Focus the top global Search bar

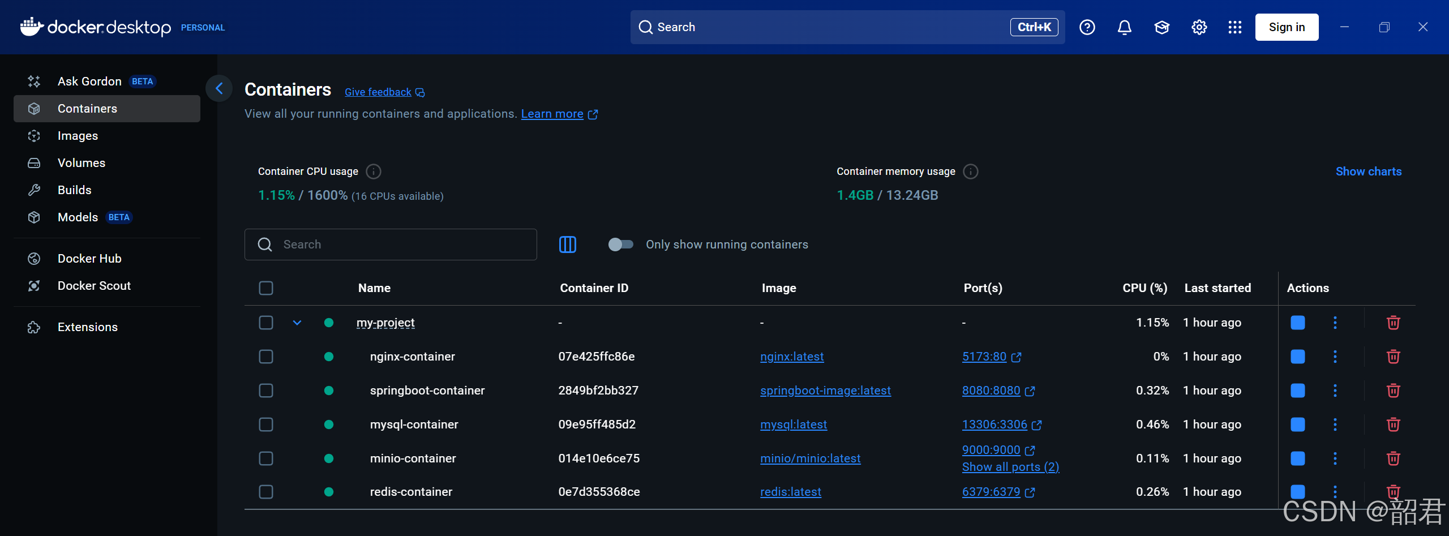[847, 27]
